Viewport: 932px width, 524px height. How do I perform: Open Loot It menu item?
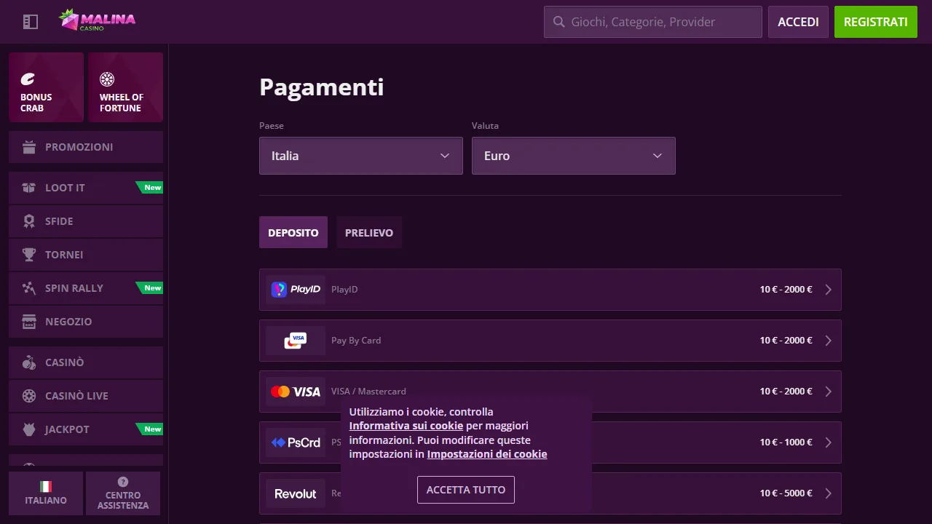pos(86,188)
